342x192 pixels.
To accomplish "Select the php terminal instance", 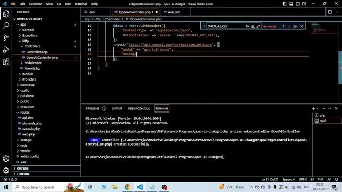I will [x=327, y=115].
